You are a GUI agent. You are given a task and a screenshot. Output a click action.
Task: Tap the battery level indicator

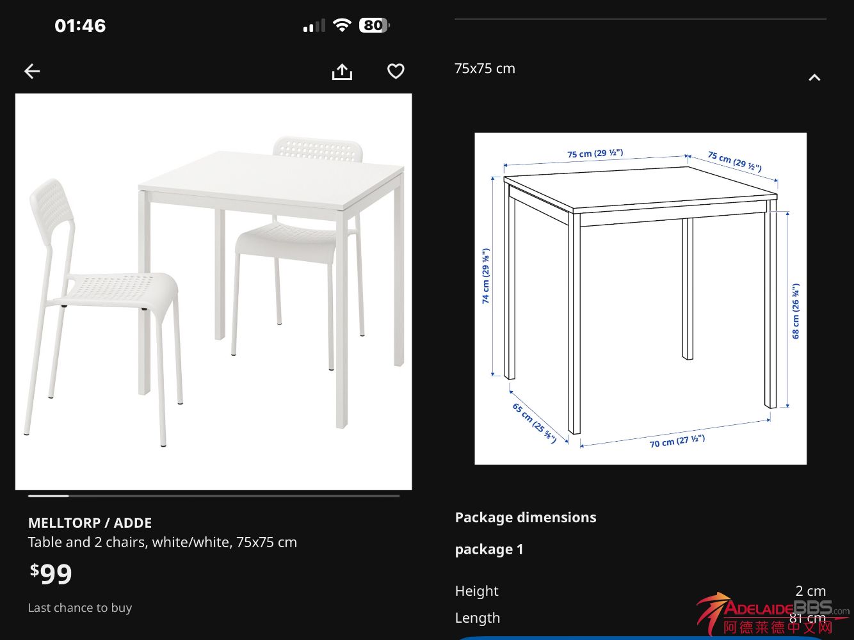pyautogui.click(x=374, y=26)
